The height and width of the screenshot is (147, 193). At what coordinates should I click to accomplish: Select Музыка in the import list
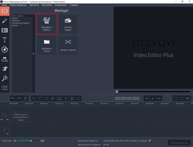click(16, 21)
